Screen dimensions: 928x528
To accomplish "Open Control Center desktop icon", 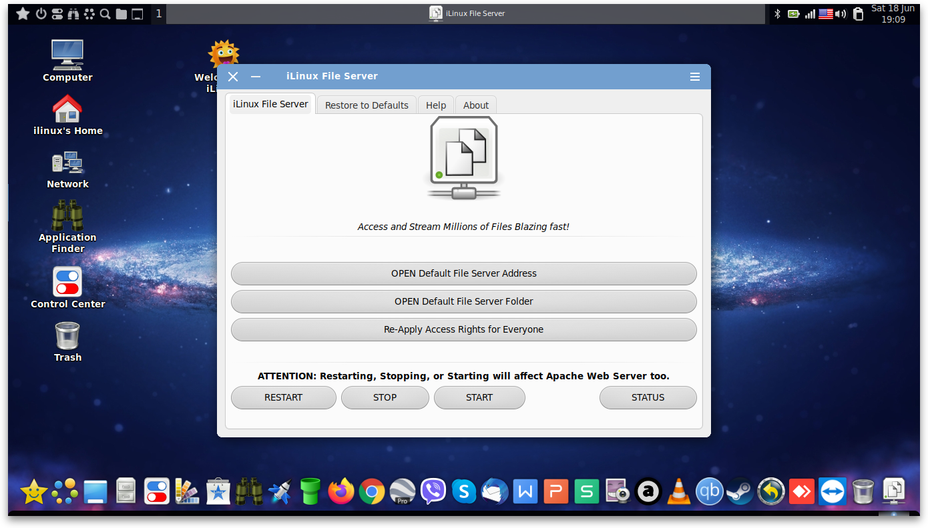I will (x=67, y=287).
